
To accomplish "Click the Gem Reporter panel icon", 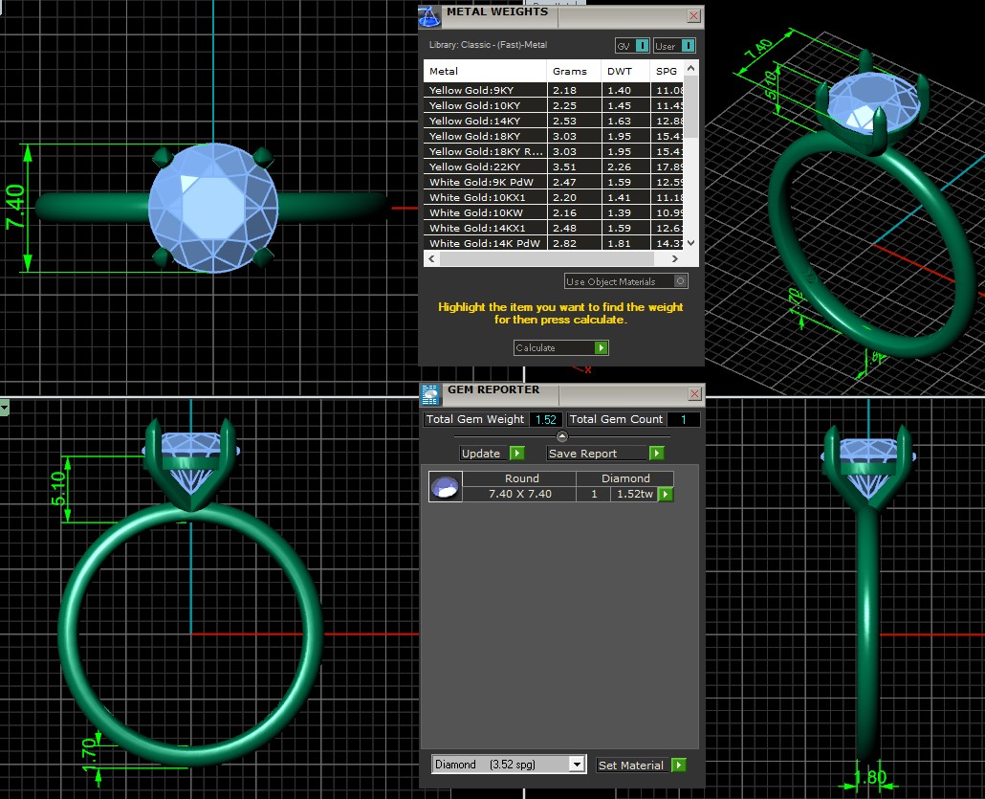I will (430, 392).
